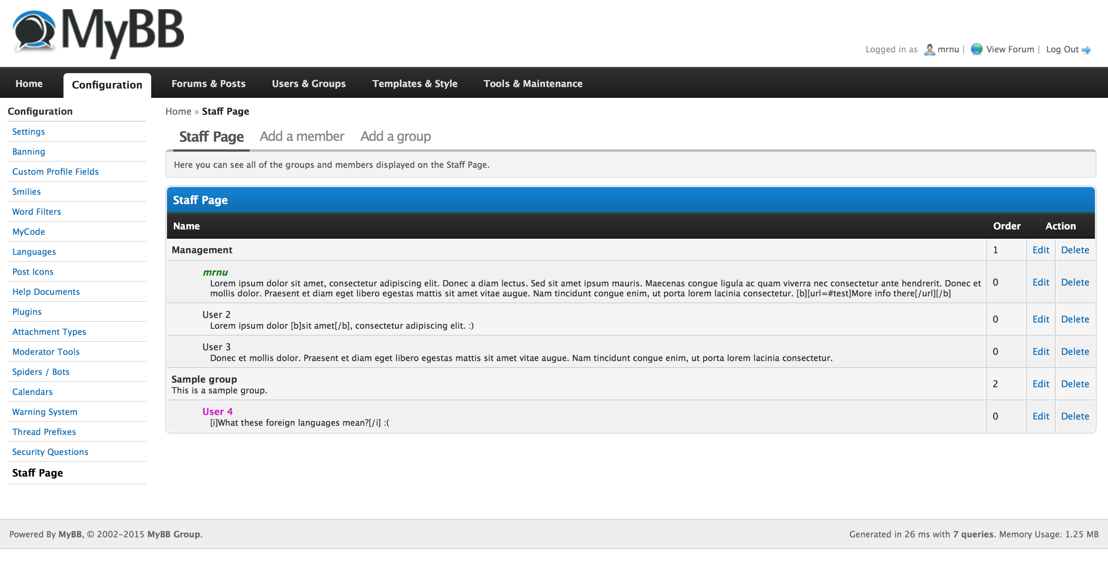Delete the User 4 member entry
This screenshot has height=562, width=1108.
coord(1075,416)
